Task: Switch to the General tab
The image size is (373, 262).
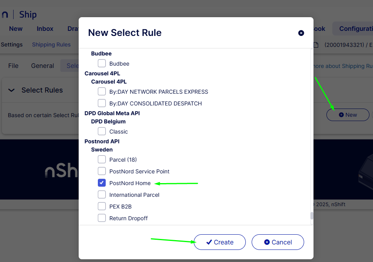Action: 42,66
